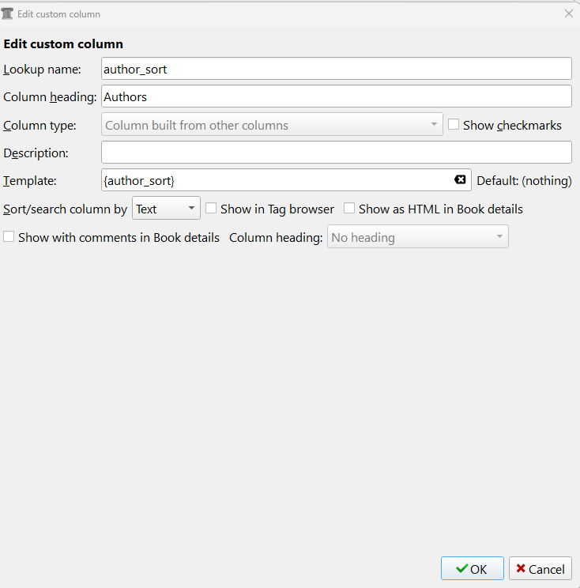Click the Template label
580x588 pixels.
tap(30, 181)
